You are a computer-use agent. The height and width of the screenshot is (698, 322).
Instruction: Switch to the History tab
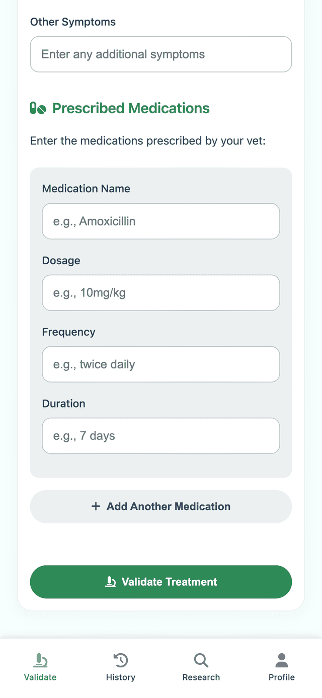tap(121, 667)
